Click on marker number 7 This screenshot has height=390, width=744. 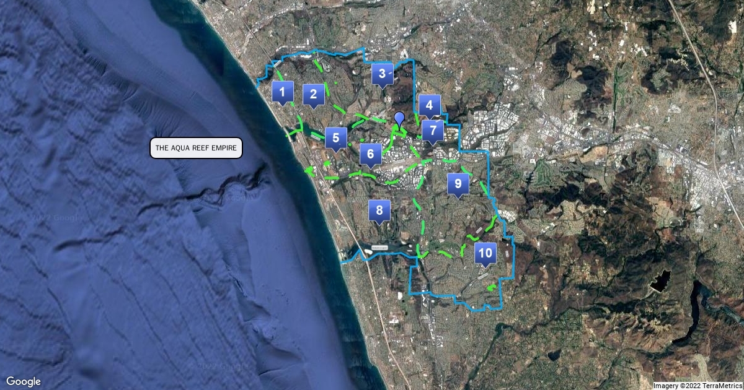[x=433, y=131]
